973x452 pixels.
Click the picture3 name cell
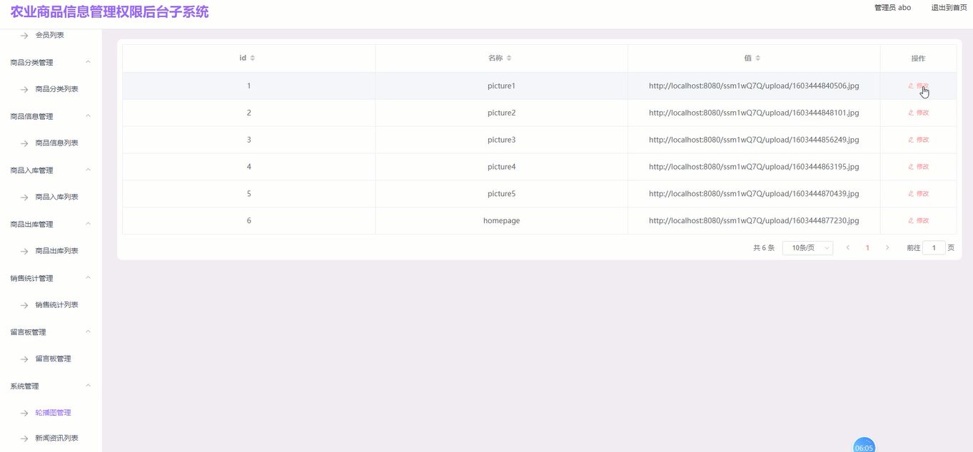501,140
